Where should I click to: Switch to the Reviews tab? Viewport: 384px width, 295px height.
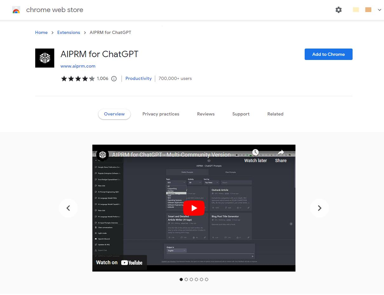pos(206,114)
